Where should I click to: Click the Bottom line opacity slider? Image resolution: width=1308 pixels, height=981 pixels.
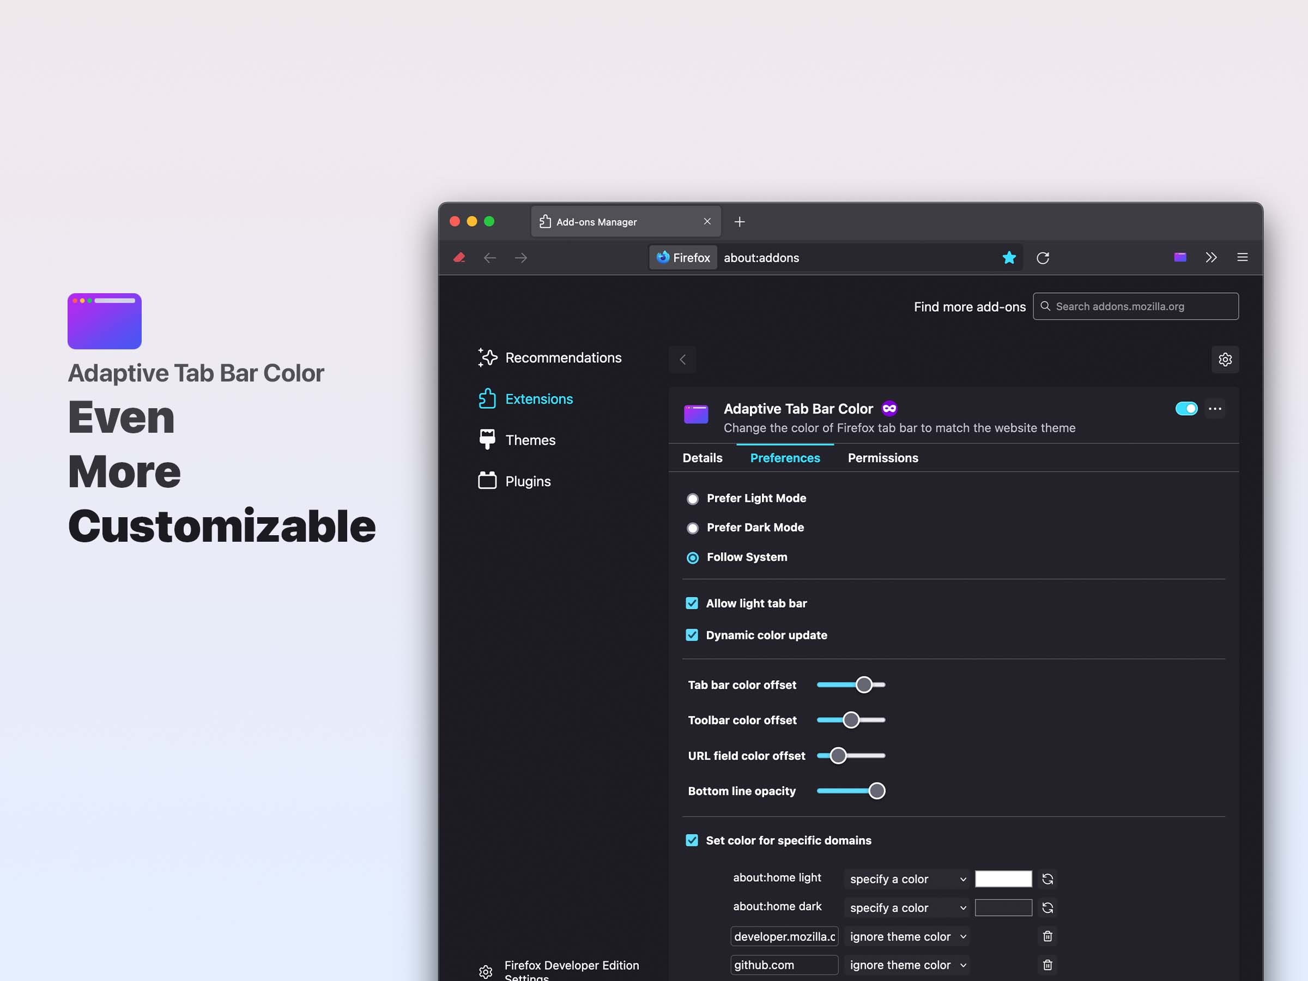click(851, 791)
